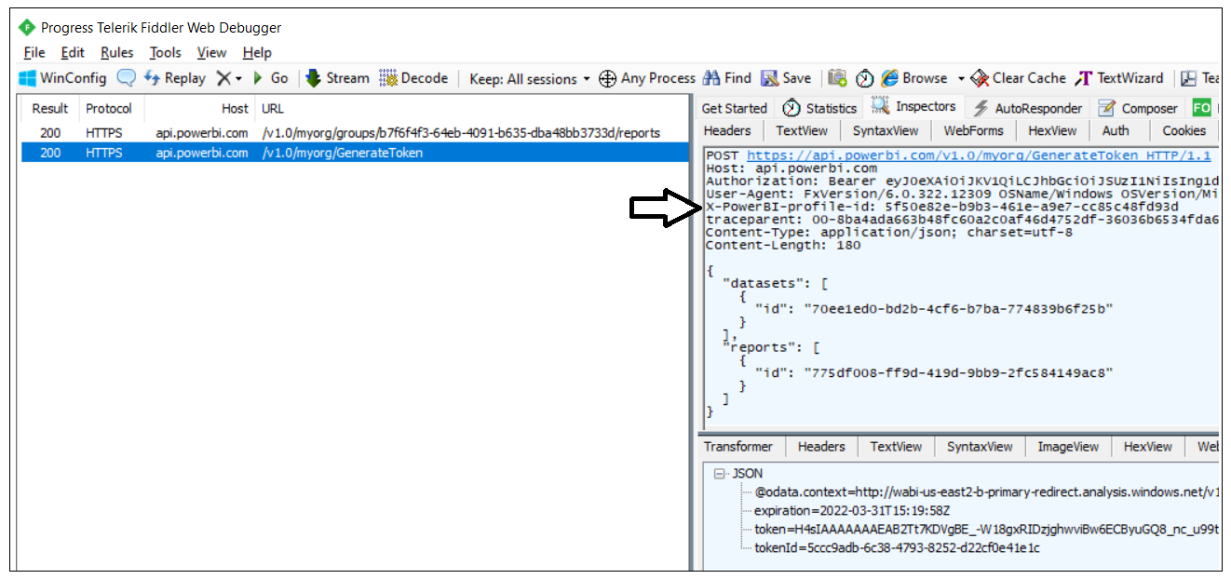Viewport: 1231px width, 579px height.
Task: Toggle Stream mode
Action: coord(338,78)
